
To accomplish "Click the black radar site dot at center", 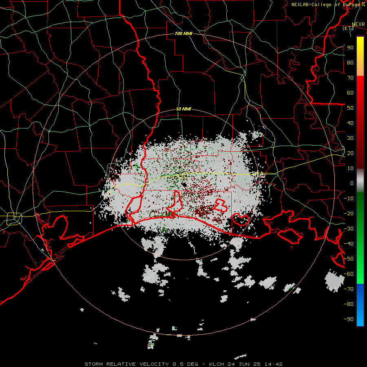I will tap(184, 185).
